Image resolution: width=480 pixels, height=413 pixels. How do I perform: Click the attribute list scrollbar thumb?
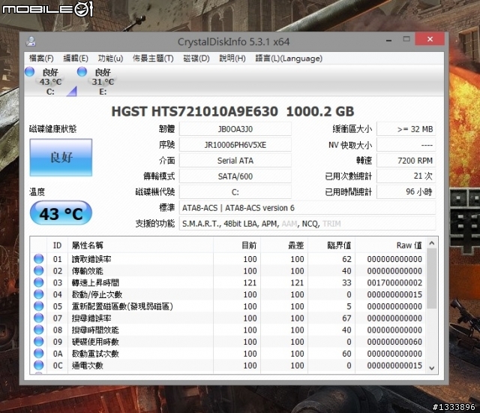click(432, 279)
